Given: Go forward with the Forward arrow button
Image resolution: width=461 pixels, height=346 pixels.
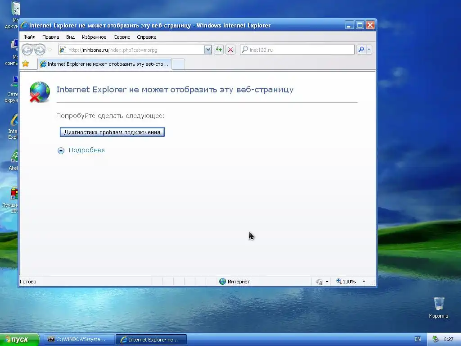Looking at the screenshot, I should pyautogui.click(x=40, y=50).
